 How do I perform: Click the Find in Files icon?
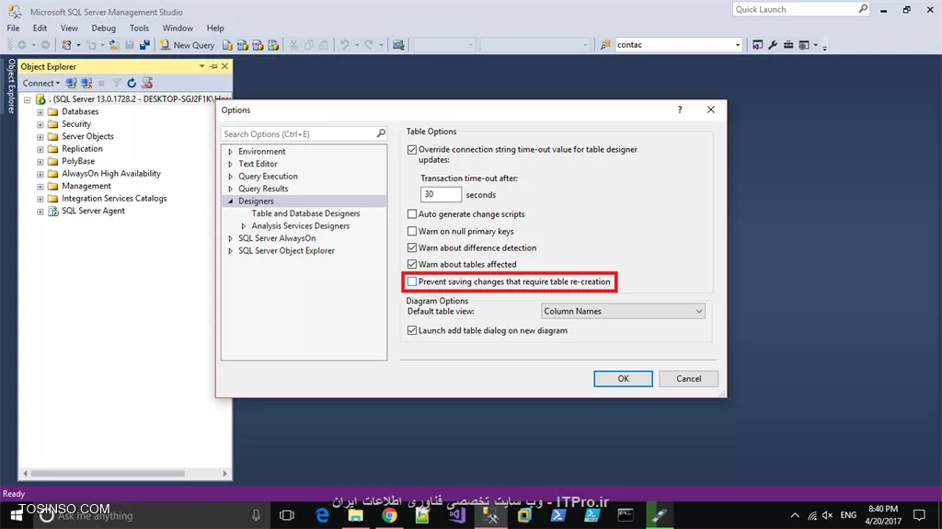(605, 45)
